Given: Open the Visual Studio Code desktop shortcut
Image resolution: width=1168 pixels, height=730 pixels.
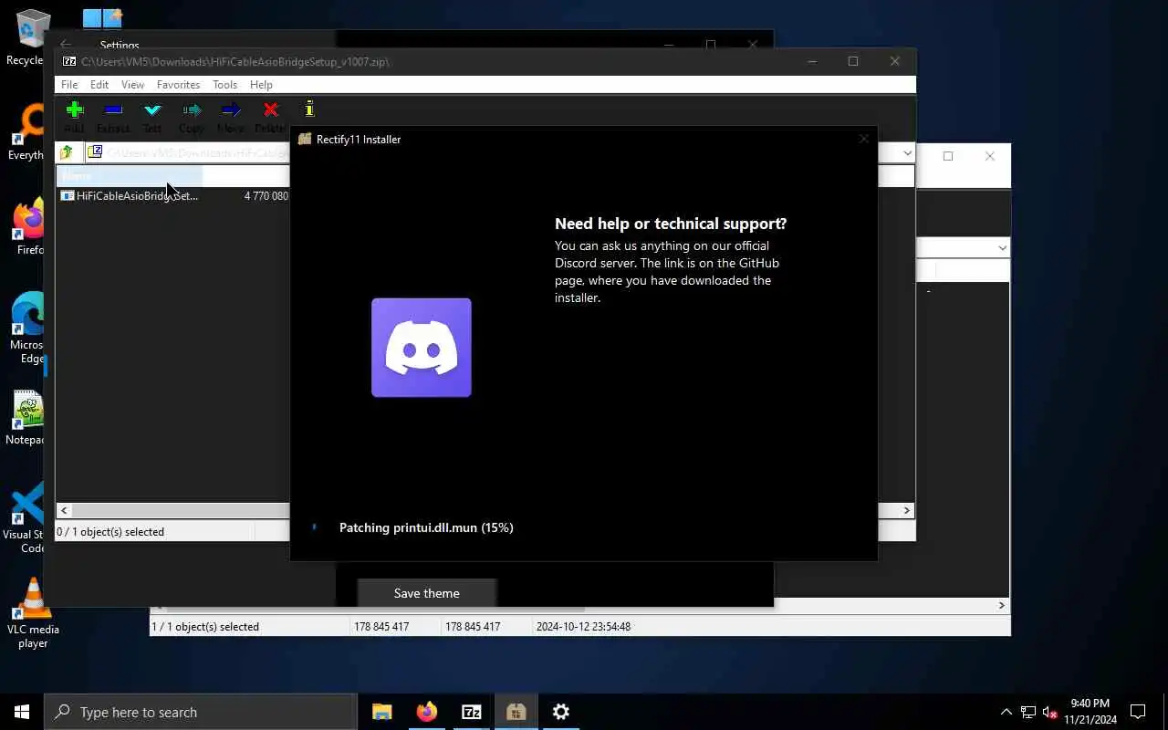Looking at the screenshot, I should [x=26, y=518].
